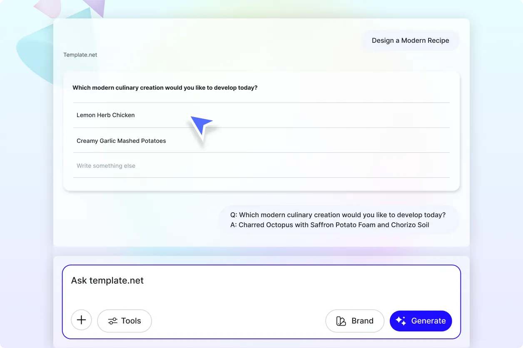The width and height of the screenshot is (523, 348).
Task: Click the blue Generate button
Action: pos(421,321)
